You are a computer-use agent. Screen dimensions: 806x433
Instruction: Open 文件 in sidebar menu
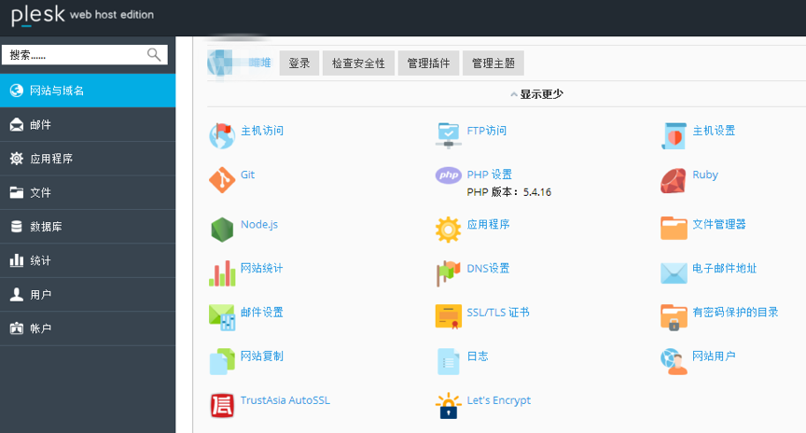[x=88, y=192]
